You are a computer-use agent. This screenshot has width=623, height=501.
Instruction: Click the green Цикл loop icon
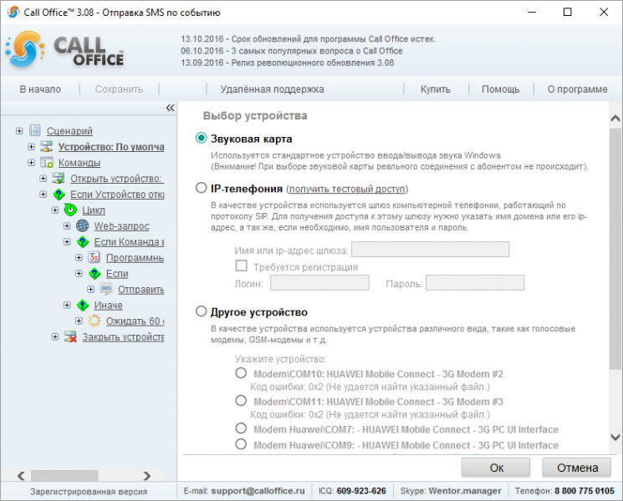(x=70, y=210)
